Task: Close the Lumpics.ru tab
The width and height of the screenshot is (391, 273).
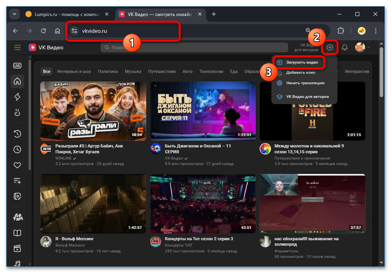Action: pos(107,14)
